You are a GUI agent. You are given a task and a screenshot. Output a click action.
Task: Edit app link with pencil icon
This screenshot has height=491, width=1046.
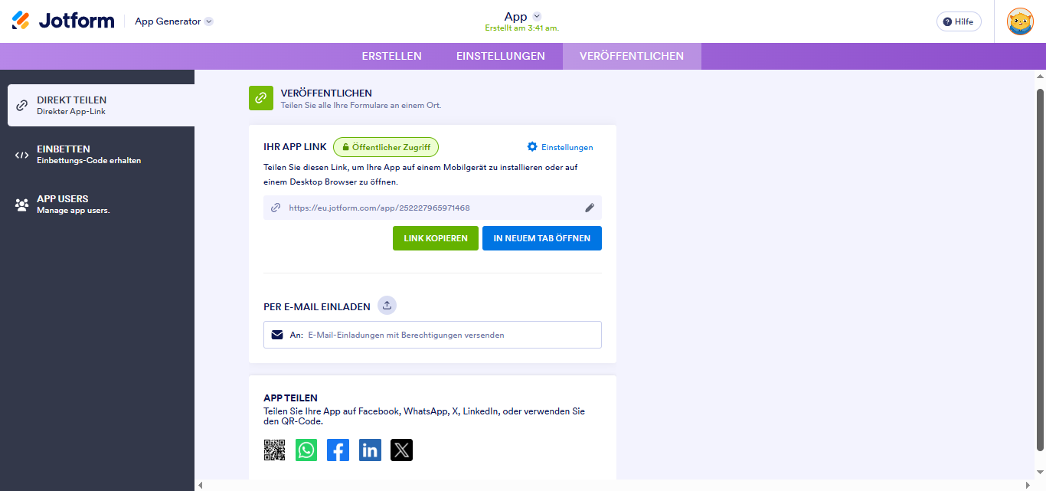590,208
